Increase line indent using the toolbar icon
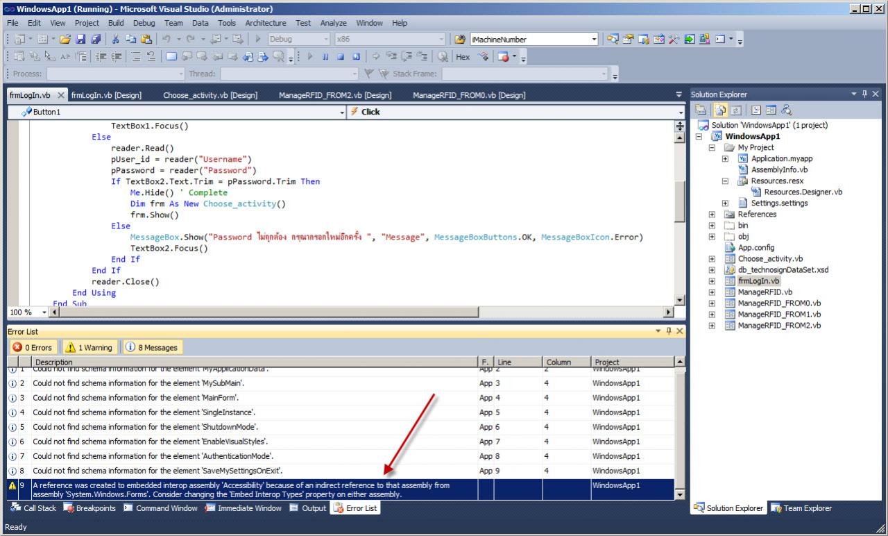Screen dimensions: 888x536 [x=116, y=57]
